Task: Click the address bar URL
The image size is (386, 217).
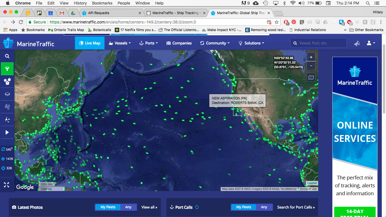Action: tap(123, 22)
